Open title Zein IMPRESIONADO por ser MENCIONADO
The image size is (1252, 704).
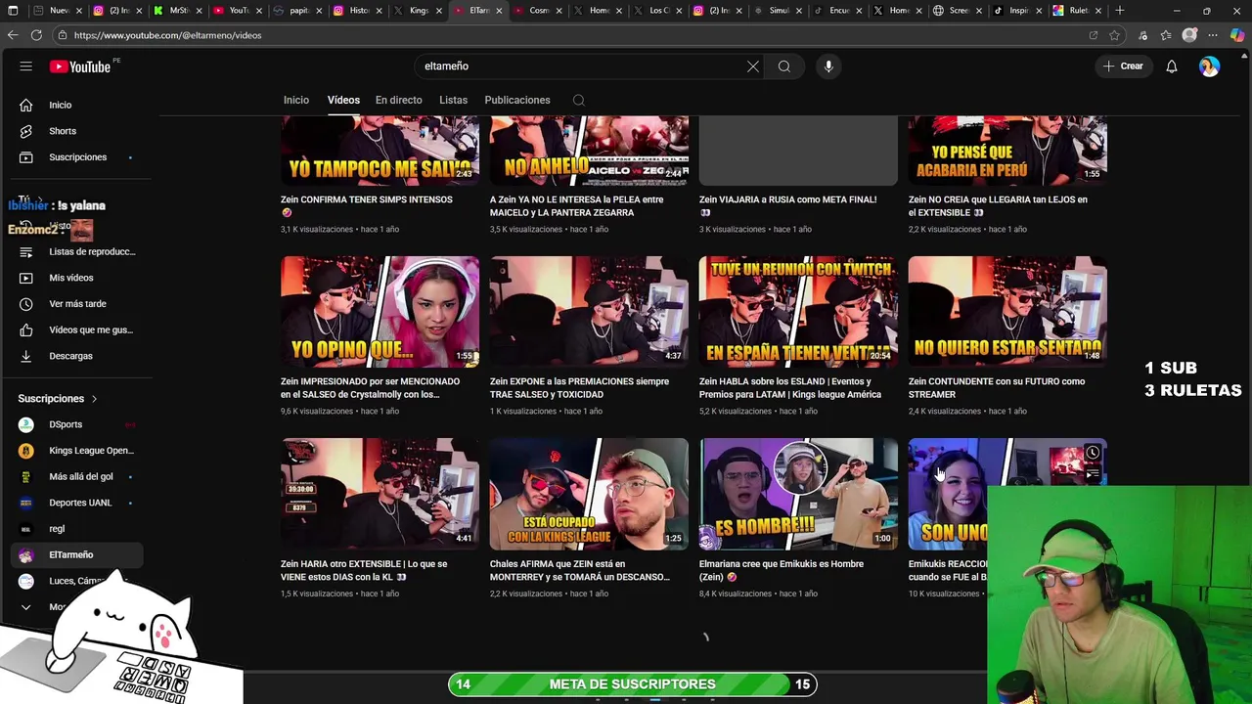(x=370, y=388)
